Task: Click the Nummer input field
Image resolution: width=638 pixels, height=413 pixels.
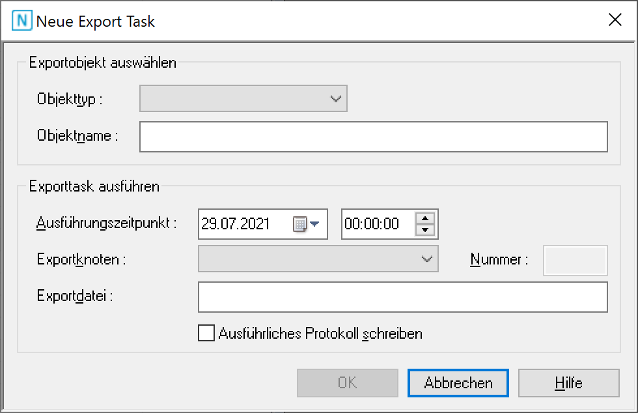Action: click(x=575, y=259)
